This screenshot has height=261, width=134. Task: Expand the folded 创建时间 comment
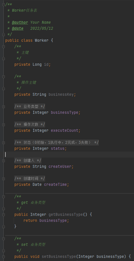(x=3, y=179)
